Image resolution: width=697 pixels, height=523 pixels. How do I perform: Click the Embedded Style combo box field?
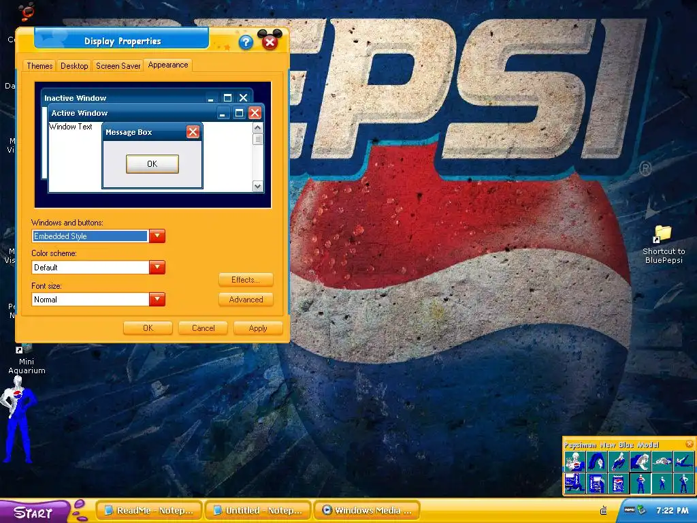click(91, 236)
